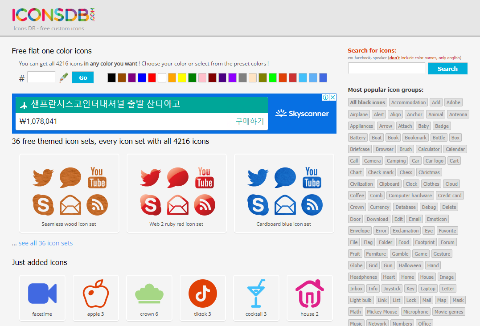Viewport: 480px width, 326px height.
Task: Click the cardboard blue RSS icon
Action: pyautogui.click(x=312, y=204)
